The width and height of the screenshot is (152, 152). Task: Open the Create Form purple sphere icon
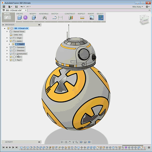tap(26, 18)
